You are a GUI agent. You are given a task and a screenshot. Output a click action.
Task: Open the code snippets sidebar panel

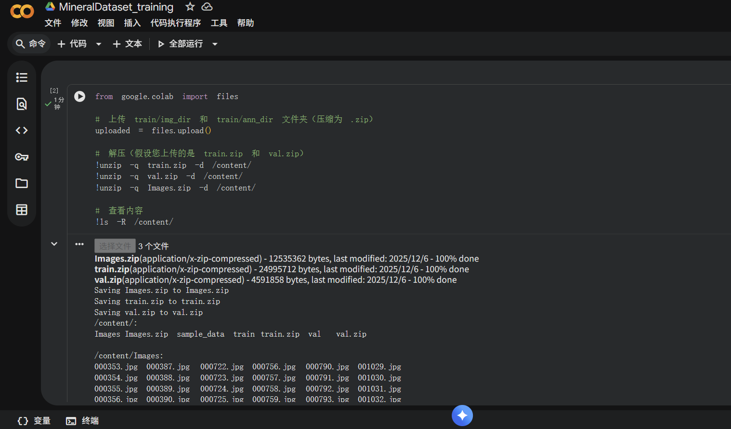22,130
